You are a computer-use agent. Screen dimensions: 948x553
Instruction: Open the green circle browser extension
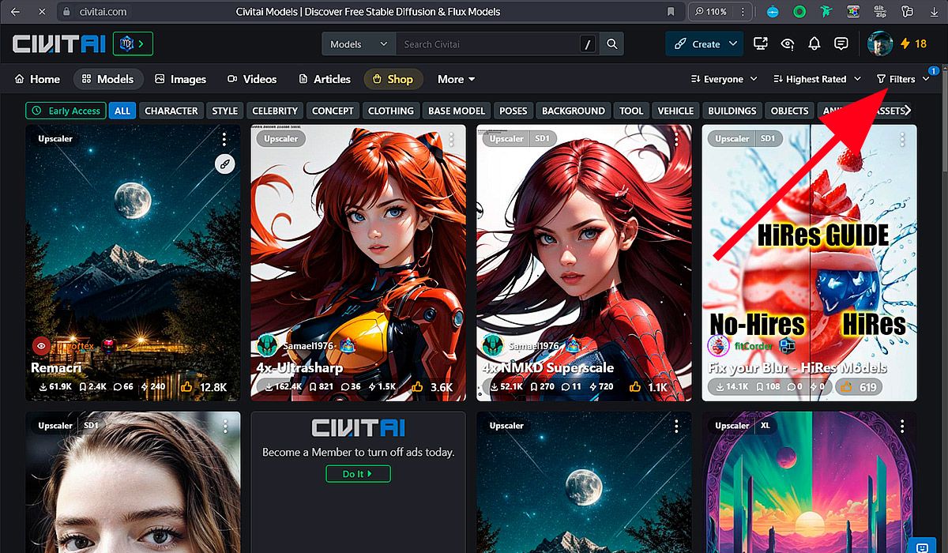click(x=799, y=12)
